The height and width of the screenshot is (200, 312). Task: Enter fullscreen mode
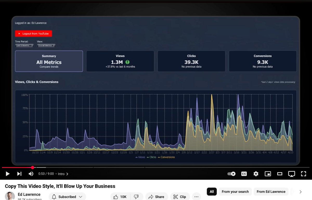click(x=303, y=174)
